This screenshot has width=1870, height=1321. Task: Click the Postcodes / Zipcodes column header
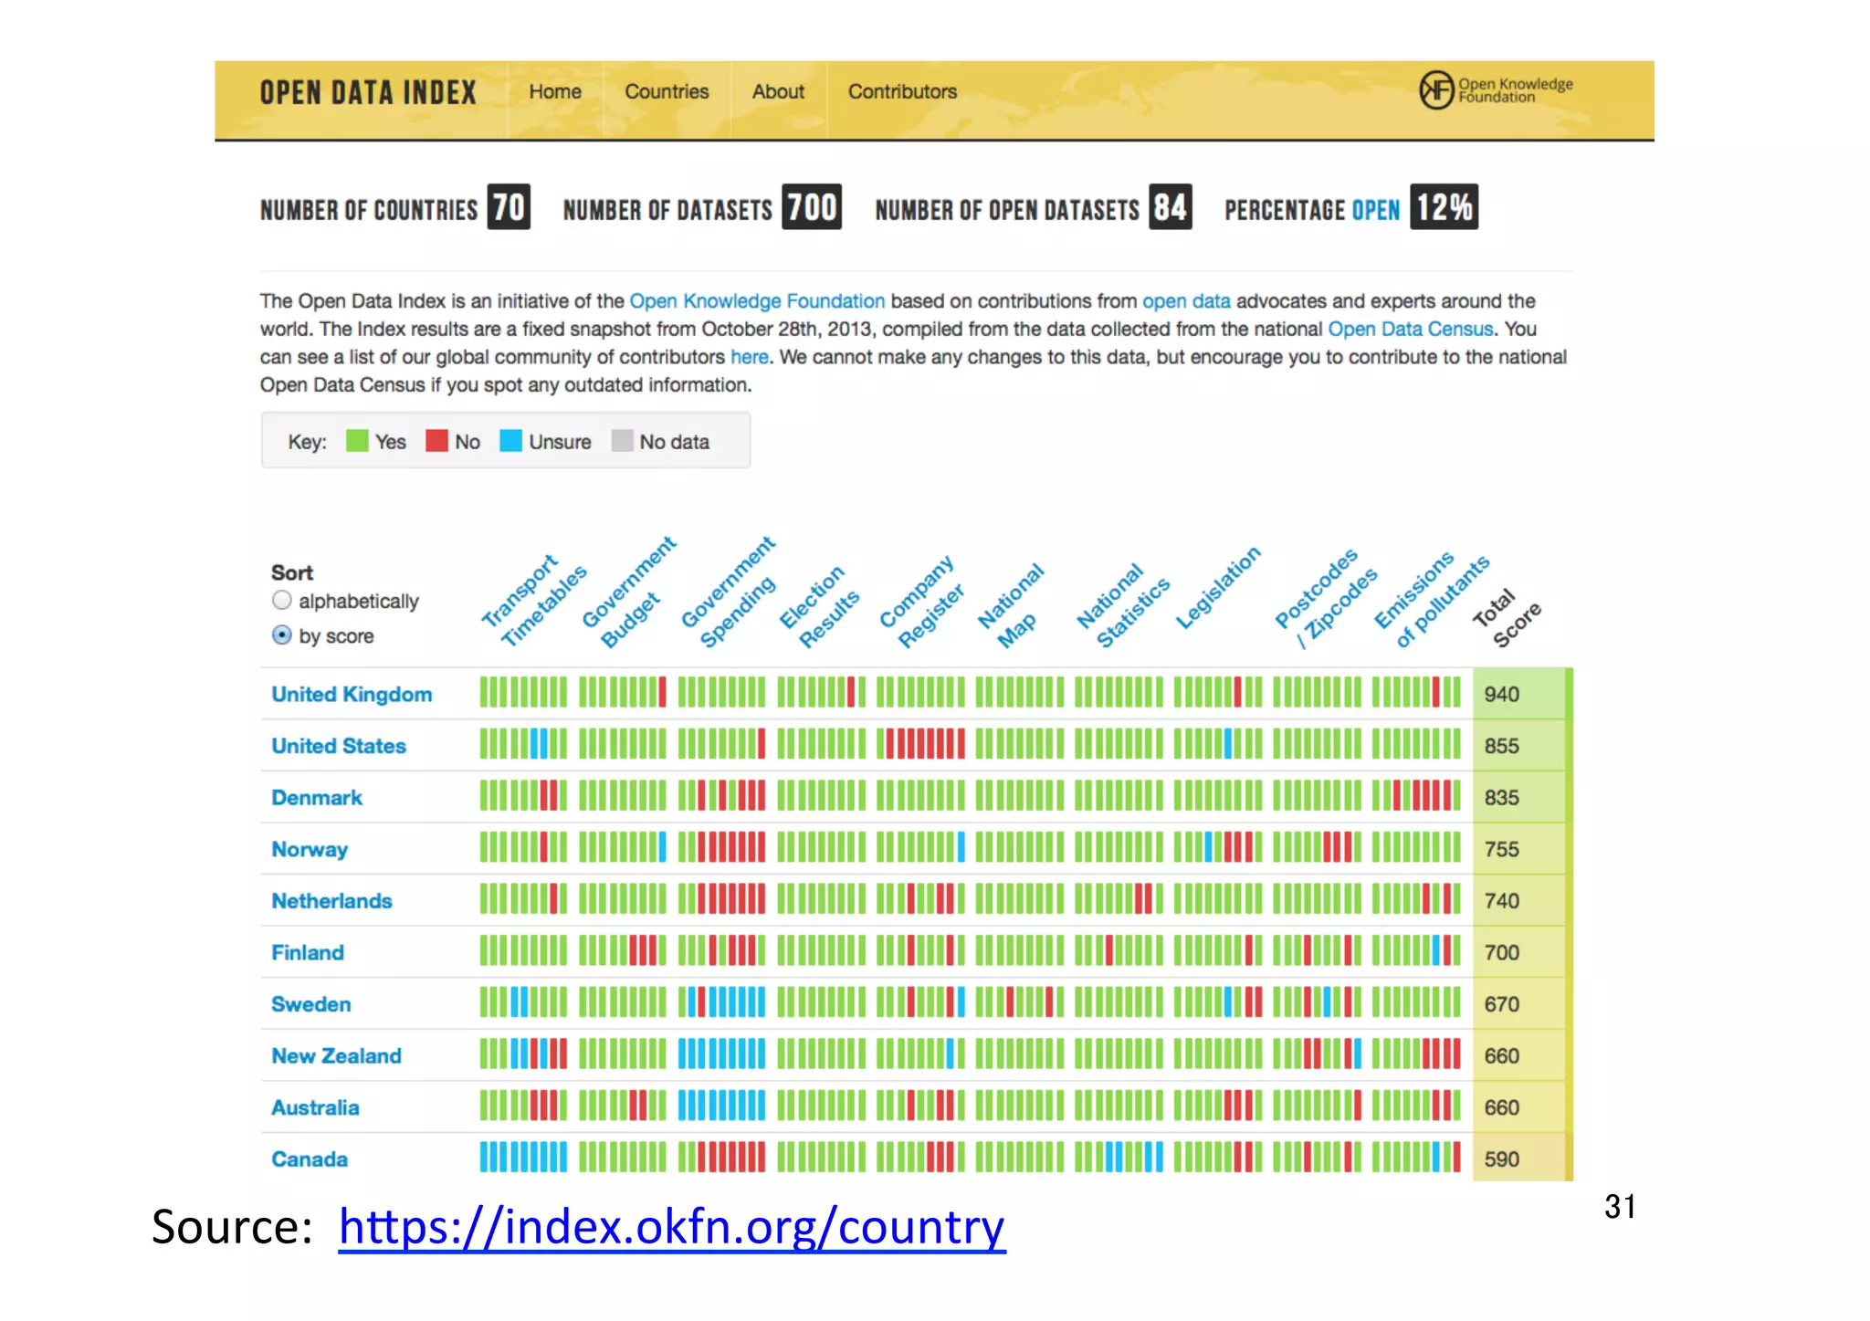(1326, 600)
